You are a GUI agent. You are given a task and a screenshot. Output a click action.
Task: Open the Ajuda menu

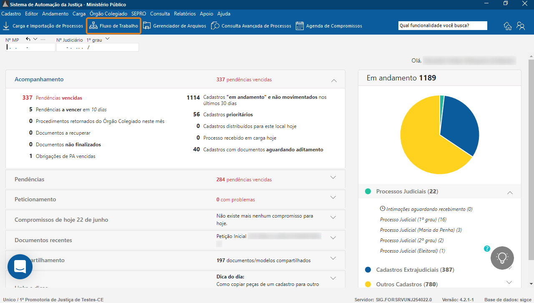(224, 14)
